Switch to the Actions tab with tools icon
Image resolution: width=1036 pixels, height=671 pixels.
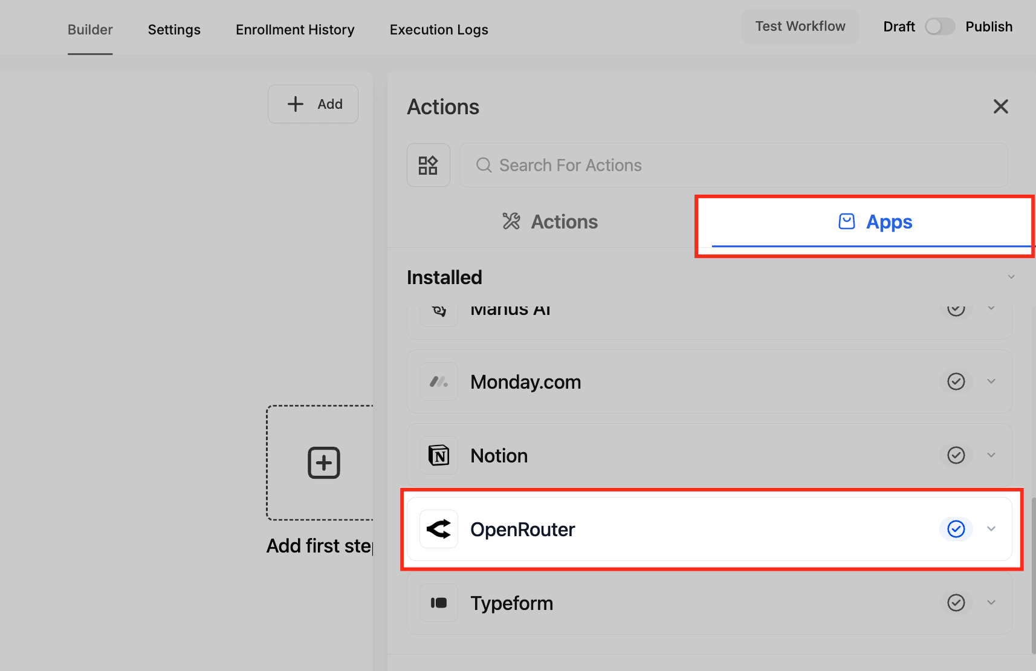click(550, 222)
